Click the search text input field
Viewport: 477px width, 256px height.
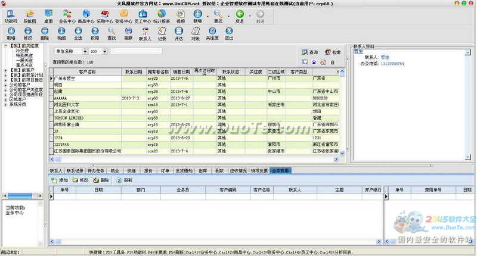[x=136, y=51]
